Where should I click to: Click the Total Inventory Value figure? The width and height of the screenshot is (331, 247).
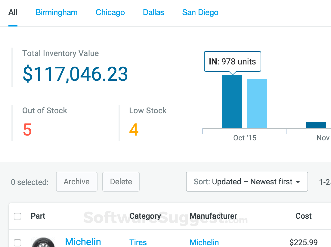(75, 74)
